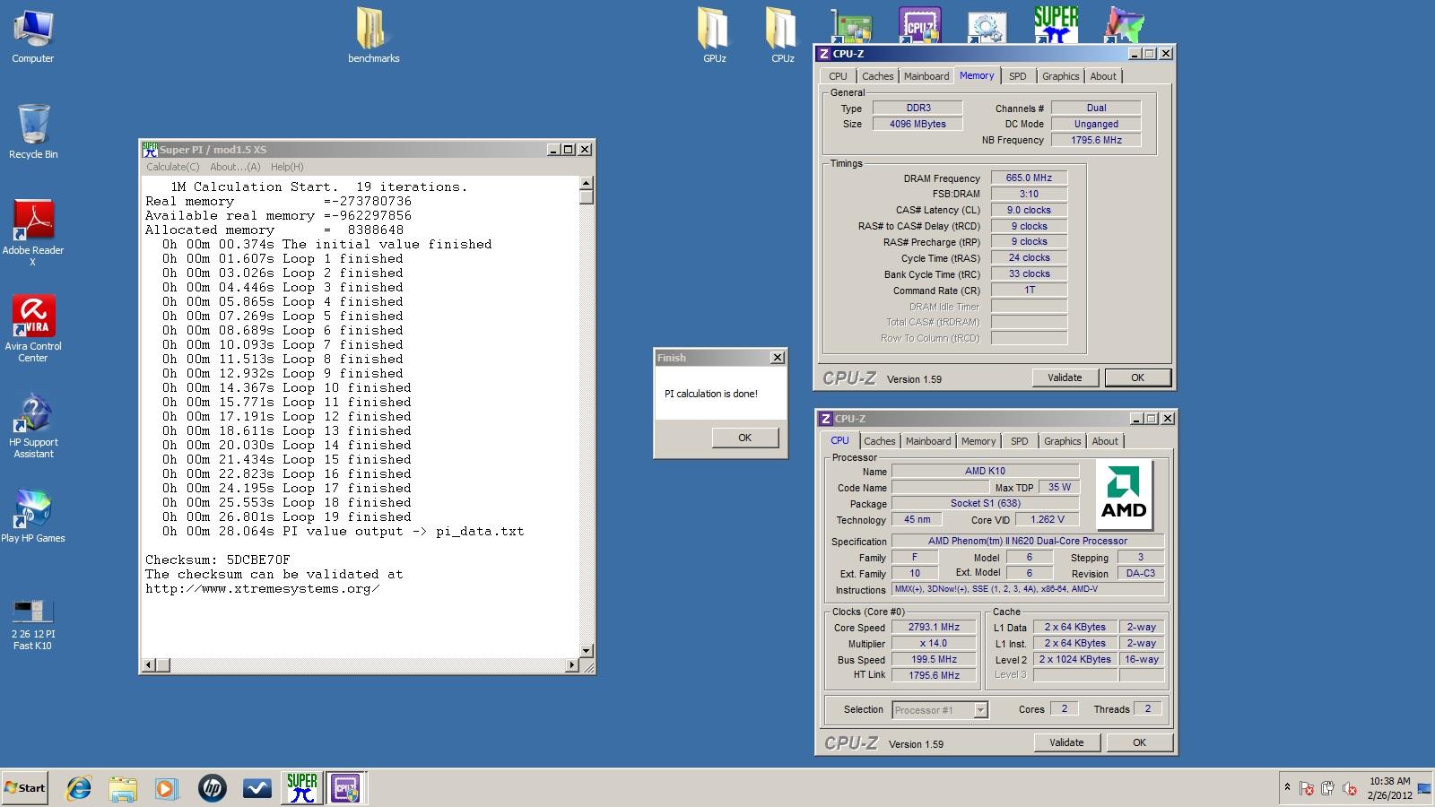The height and width of the screenshot is (807, 1435).
Task: Click the muted volume tray icon
Action: [1349, 789]
